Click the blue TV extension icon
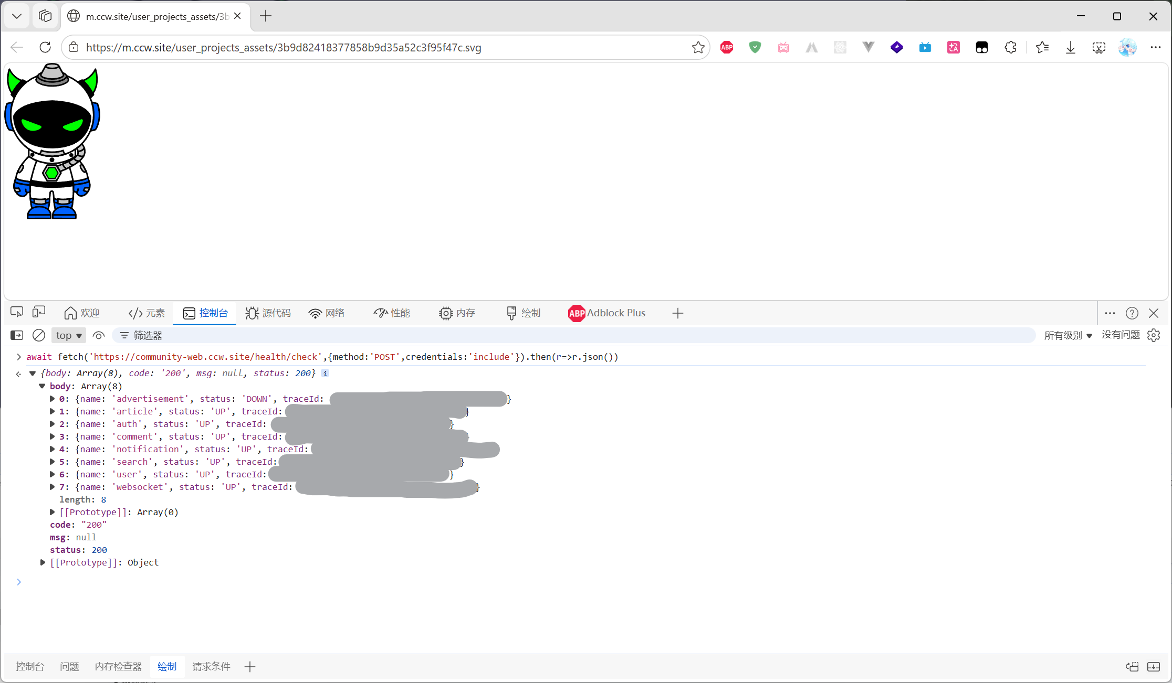Screen dimensions: 1172x683 925,47
